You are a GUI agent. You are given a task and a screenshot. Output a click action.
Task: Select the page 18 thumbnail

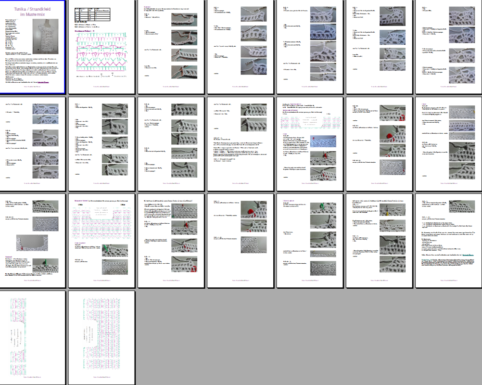pos(240,240)
